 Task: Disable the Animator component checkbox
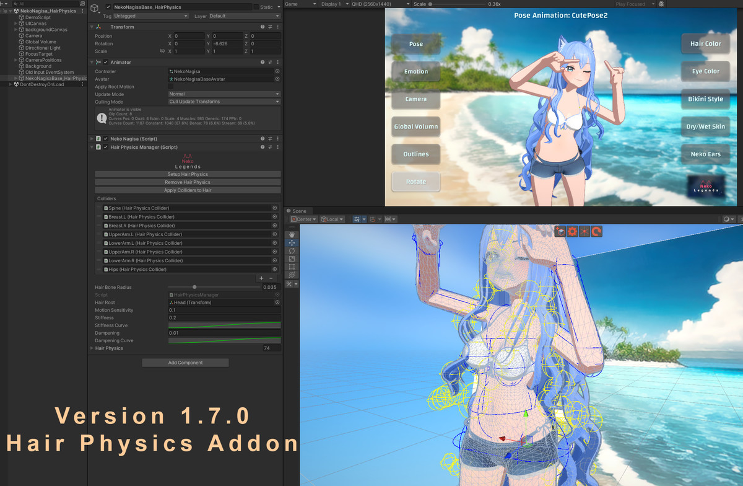106,63
